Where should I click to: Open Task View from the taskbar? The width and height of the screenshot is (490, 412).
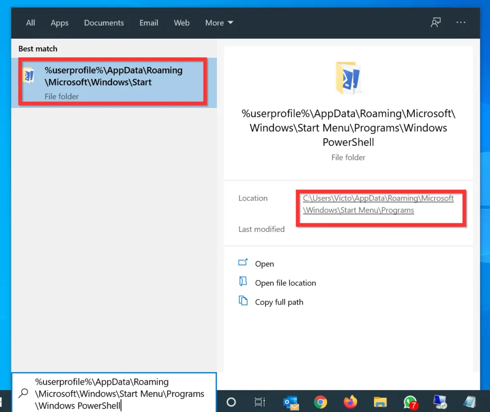tap(260, 402)
